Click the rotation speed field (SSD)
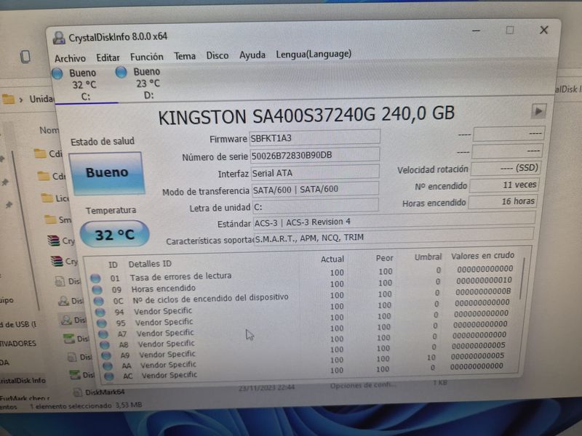Viewport: 582px width, 436px height. pos(505,169)
